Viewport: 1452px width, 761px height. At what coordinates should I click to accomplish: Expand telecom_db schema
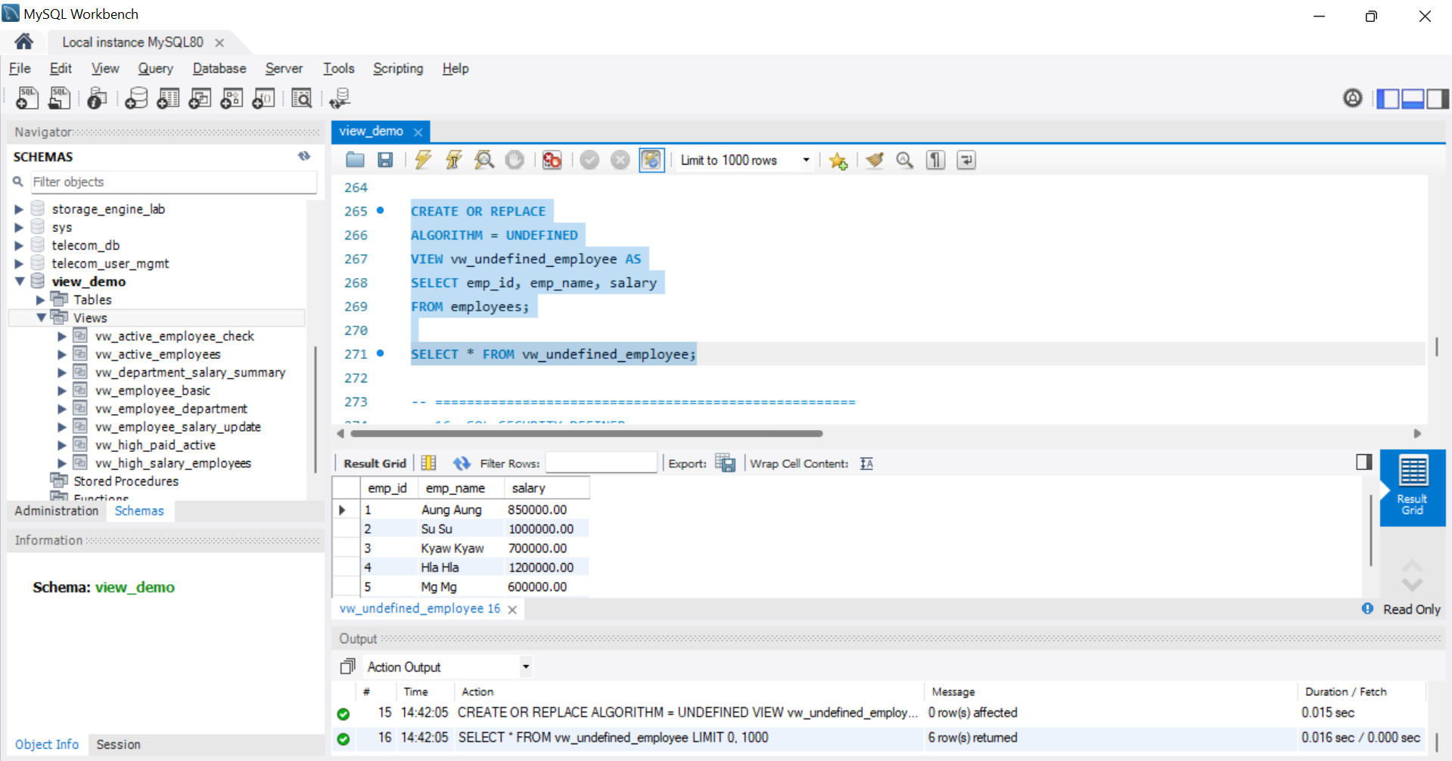(x=19, y=246)
